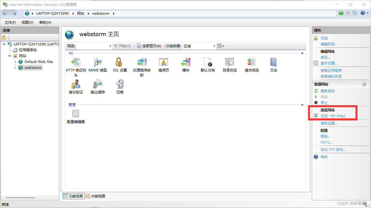Viewport: 371px width, 208px height.
Task: Click 查看应用程序 link
Action: [331, 71]
